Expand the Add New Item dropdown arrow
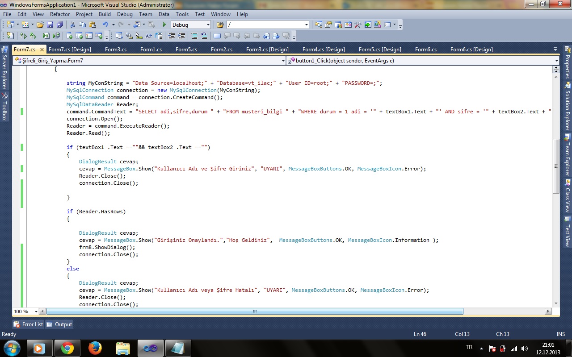Viewport: 572px width, 357px height. point(33,25)
